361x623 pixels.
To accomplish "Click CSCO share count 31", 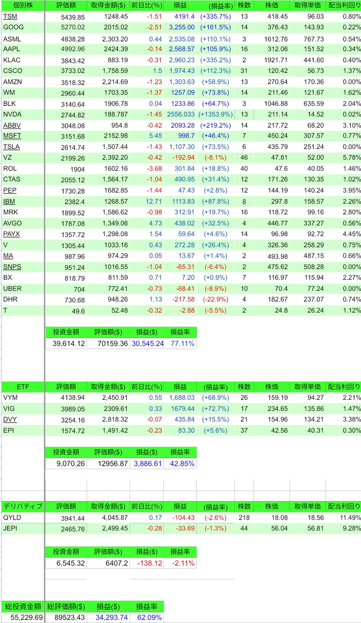I will point(244,71).
